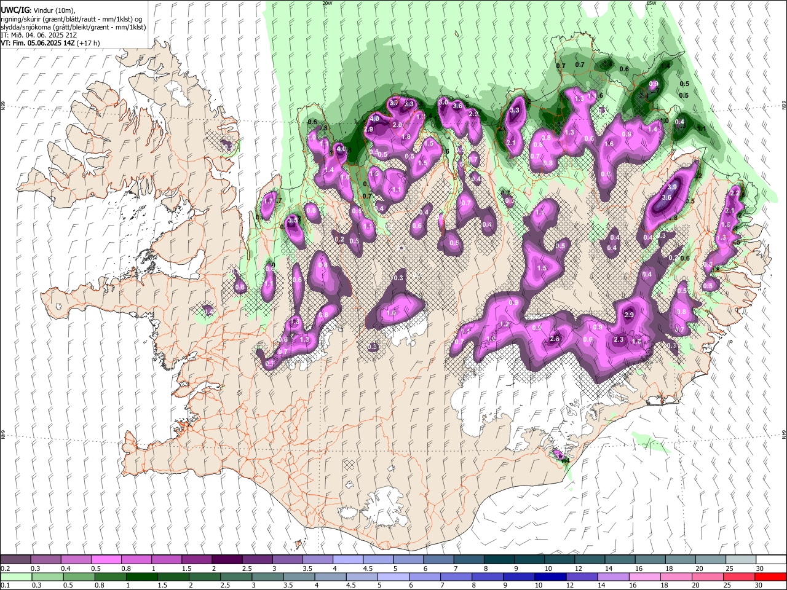The width and height of the screenshot is (787, 590).
Task: Click the rain scale swatch between 0.8 and 1
Action: click(x=110, y=576)
